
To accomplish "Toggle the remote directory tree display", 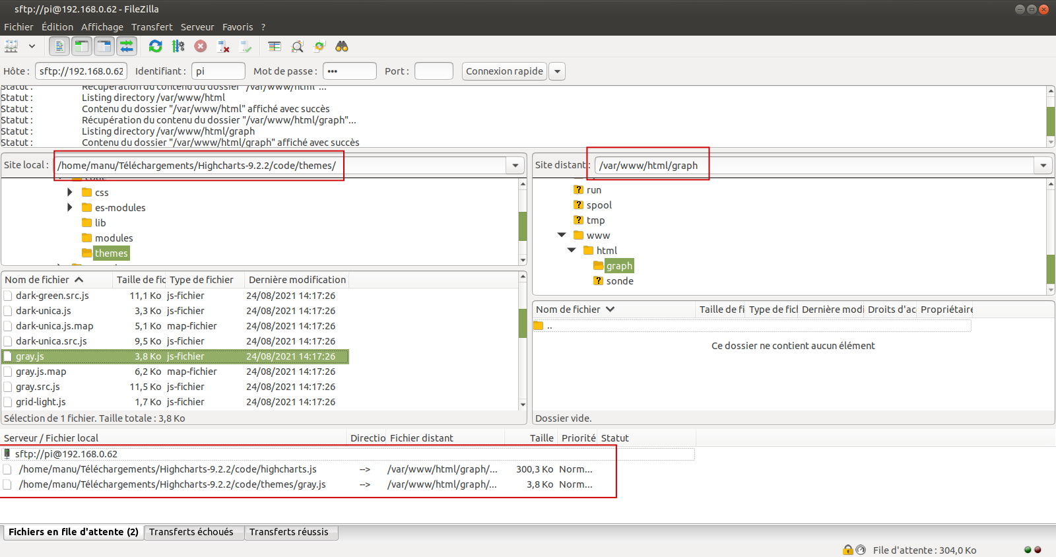I will (104, 46).
